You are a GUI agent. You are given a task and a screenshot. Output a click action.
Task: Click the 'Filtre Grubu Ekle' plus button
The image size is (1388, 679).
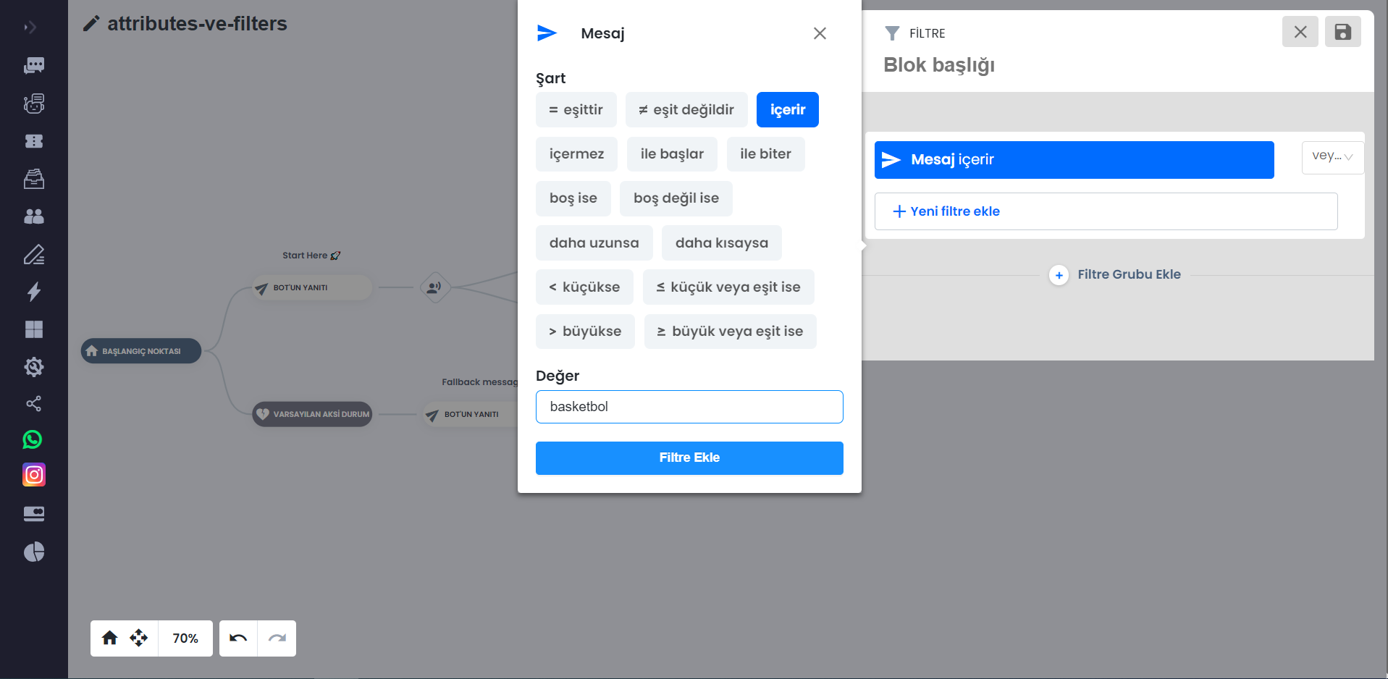[1059, 275]
